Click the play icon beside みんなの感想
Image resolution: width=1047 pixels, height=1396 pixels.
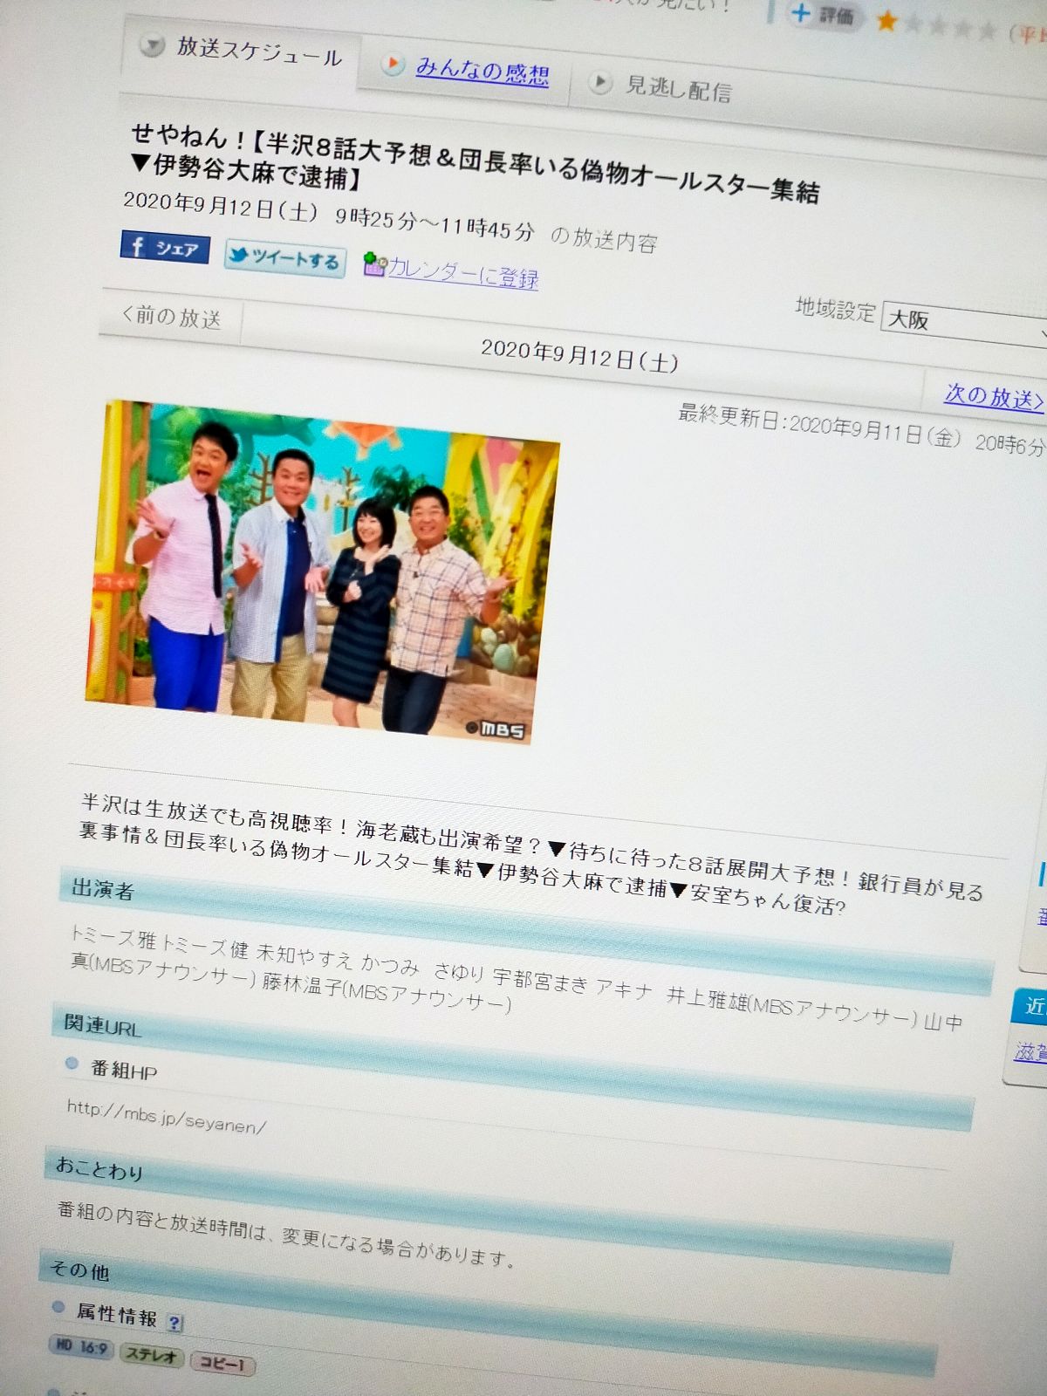pos(393,64)
